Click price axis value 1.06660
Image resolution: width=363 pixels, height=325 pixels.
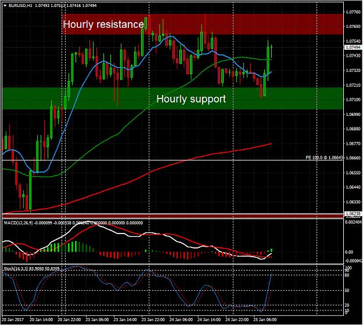[x=353, y=158]
